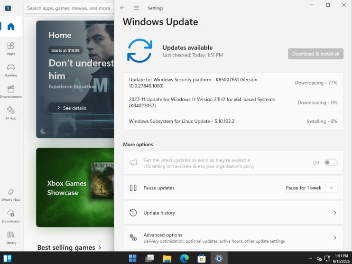Open Settings navigation hamburger menu
The height and width of the screenshot is (264, 352).
pos(136,8)
